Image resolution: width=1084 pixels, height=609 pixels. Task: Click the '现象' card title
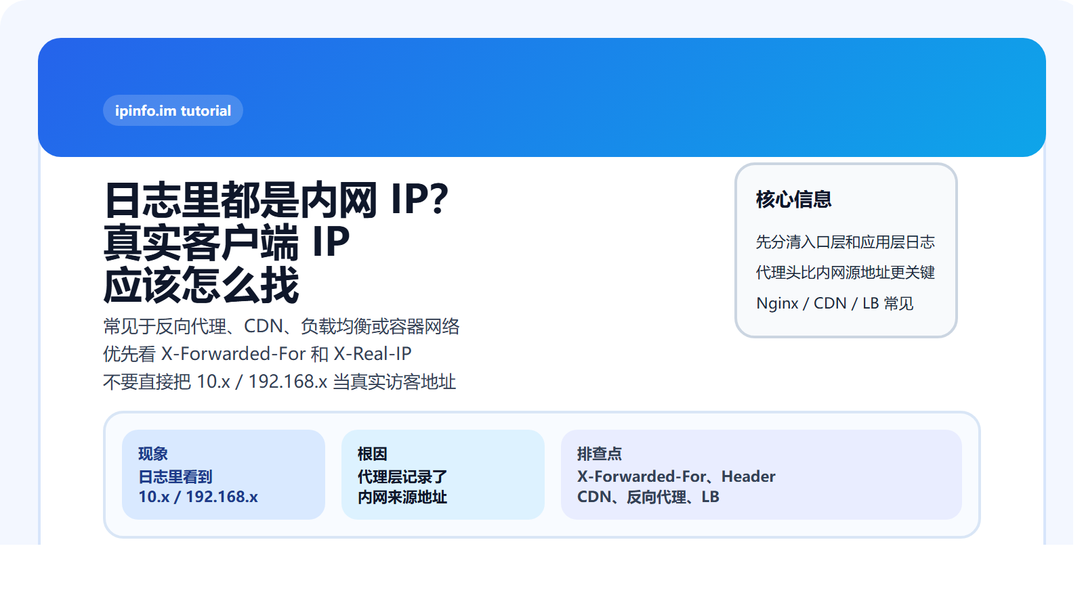[153, 453]
